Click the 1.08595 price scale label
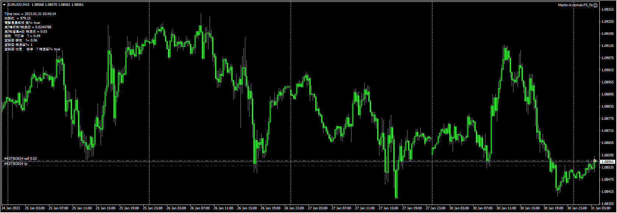The image size is (617, 213). tap(608, 155)
